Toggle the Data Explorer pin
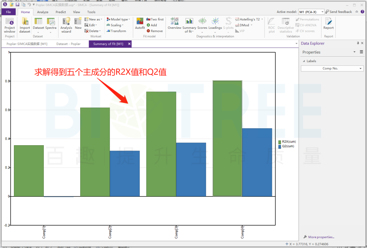The image size is (367, 248). (358, 43)
